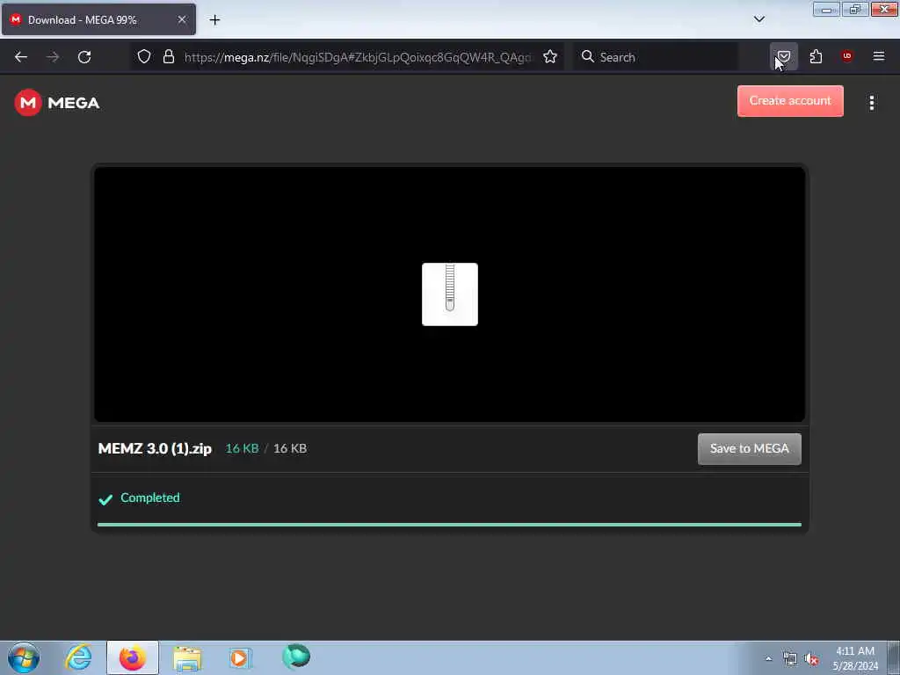
Task: Open the Windows Start orb
Action: point(24,657)
